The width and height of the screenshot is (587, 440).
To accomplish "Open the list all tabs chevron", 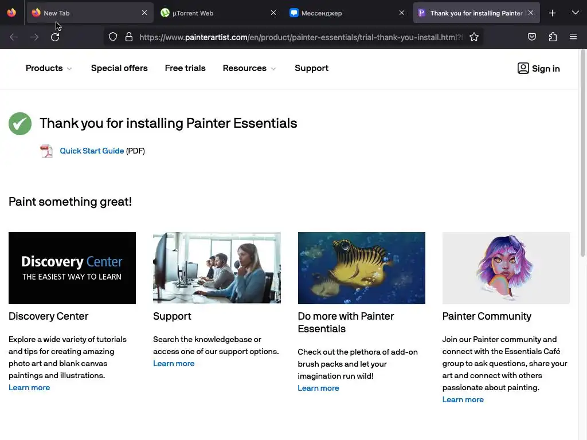I will [x=575, y=13].
